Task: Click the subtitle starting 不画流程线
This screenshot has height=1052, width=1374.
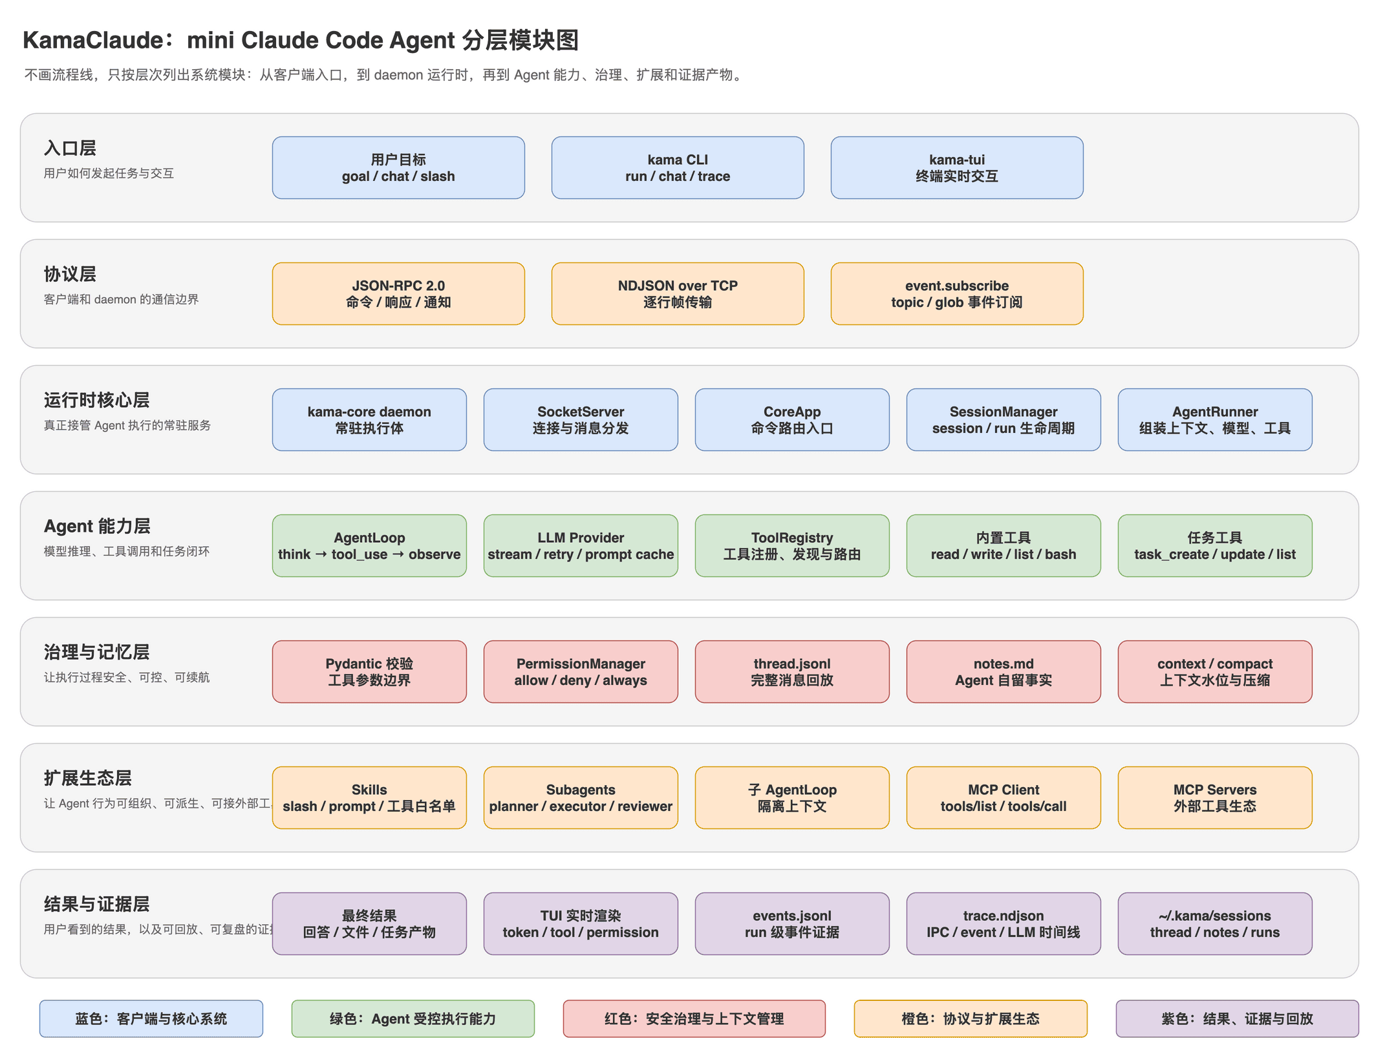Action: pyautogui.click(x=385, y=75)
